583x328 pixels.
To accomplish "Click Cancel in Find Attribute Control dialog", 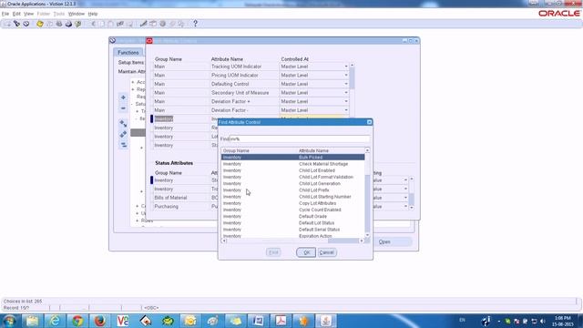I will click(326, 252).
